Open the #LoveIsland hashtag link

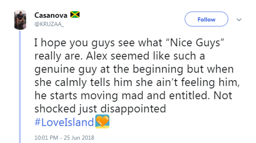click(x=64, y=122)
